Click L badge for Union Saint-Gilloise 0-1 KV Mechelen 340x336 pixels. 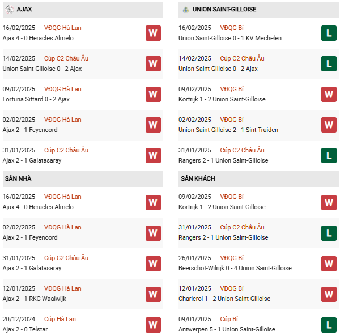329,33
